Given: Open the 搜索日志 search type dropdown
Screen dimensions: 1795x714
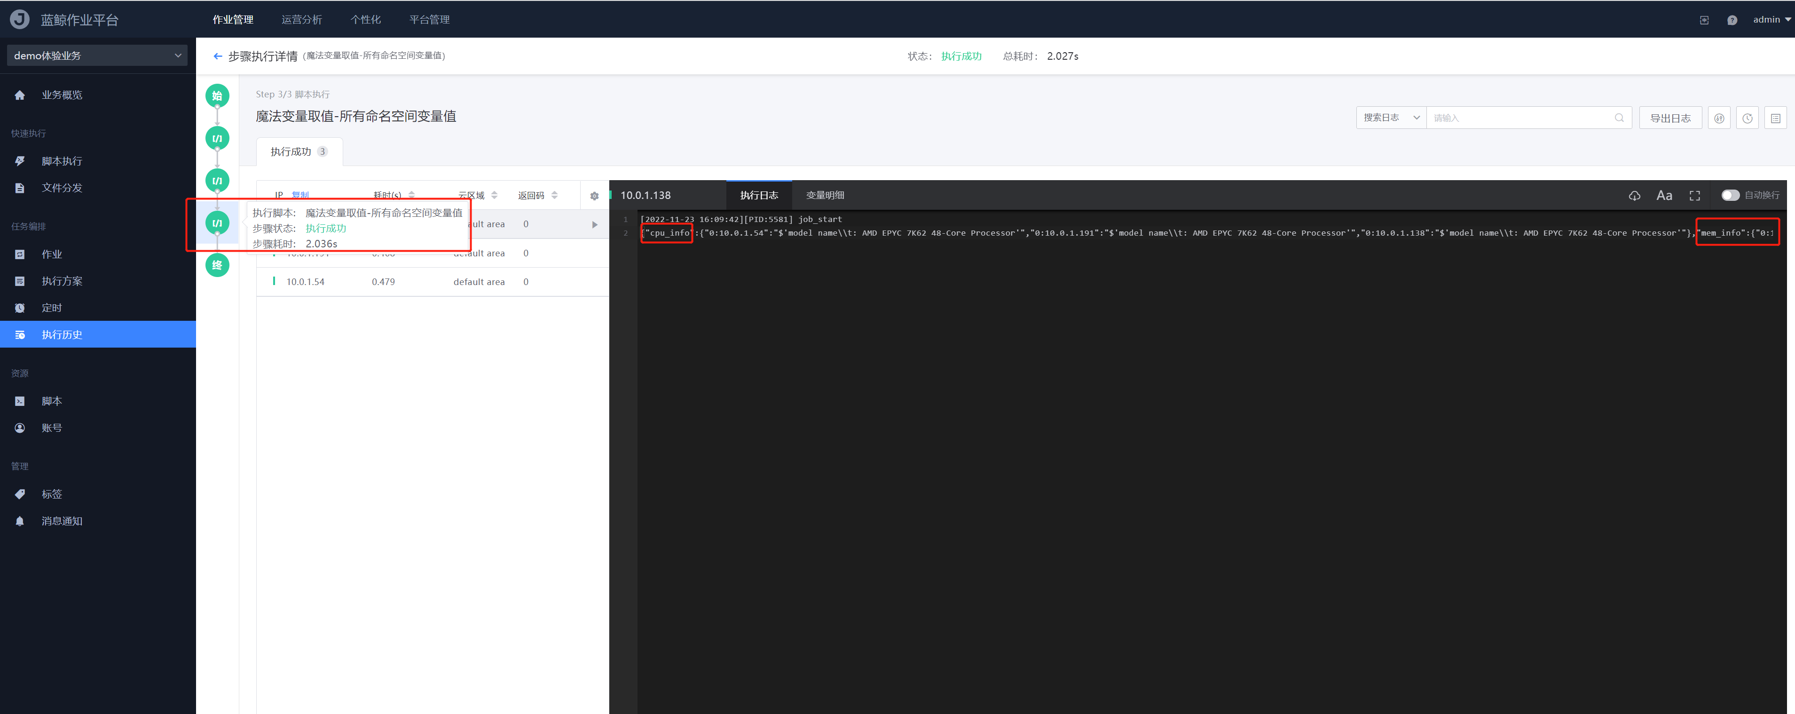Looking at the screenshot, I should click(x=1391, y=118).
